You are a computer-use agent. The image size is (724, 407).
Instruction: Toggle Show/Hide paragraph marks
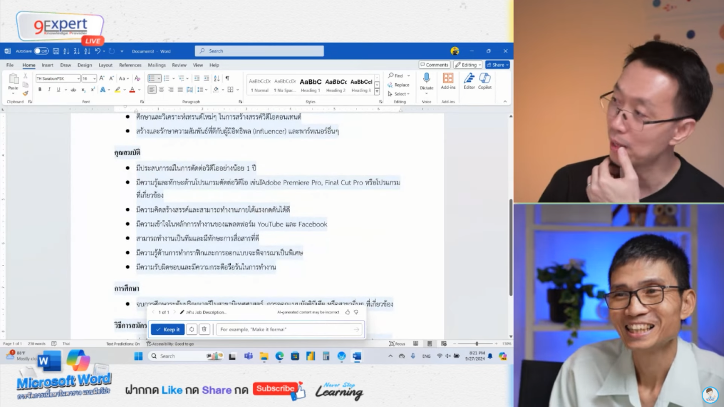pos(227,78)
